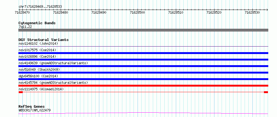Click the chr7:71628469..71628533 region label
This screenshot has width=277, height=117.
click(40, 7)
